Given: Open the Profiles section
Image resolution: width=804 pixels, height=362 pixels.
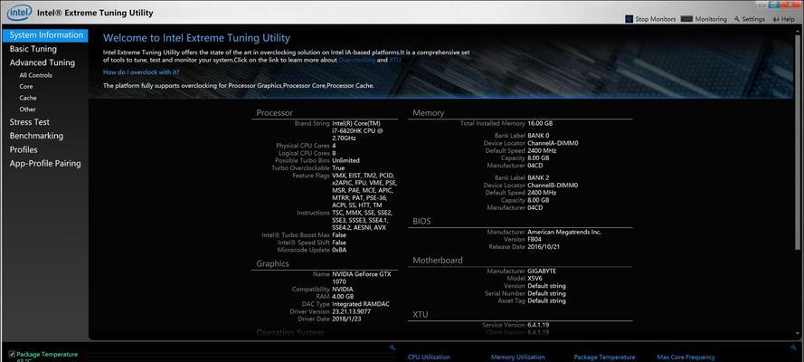Looking at the screenshot, I should [x=24, y=149].
